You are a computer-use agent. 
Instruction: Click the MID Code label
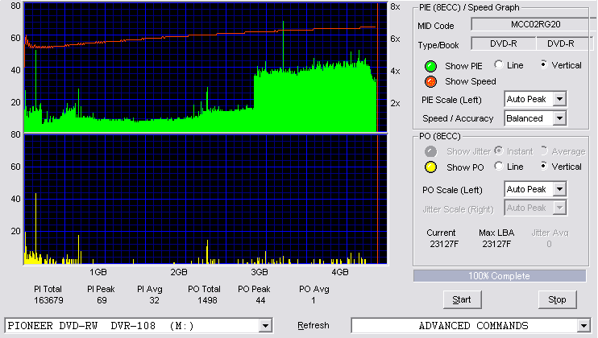click(x=435, y=26)
